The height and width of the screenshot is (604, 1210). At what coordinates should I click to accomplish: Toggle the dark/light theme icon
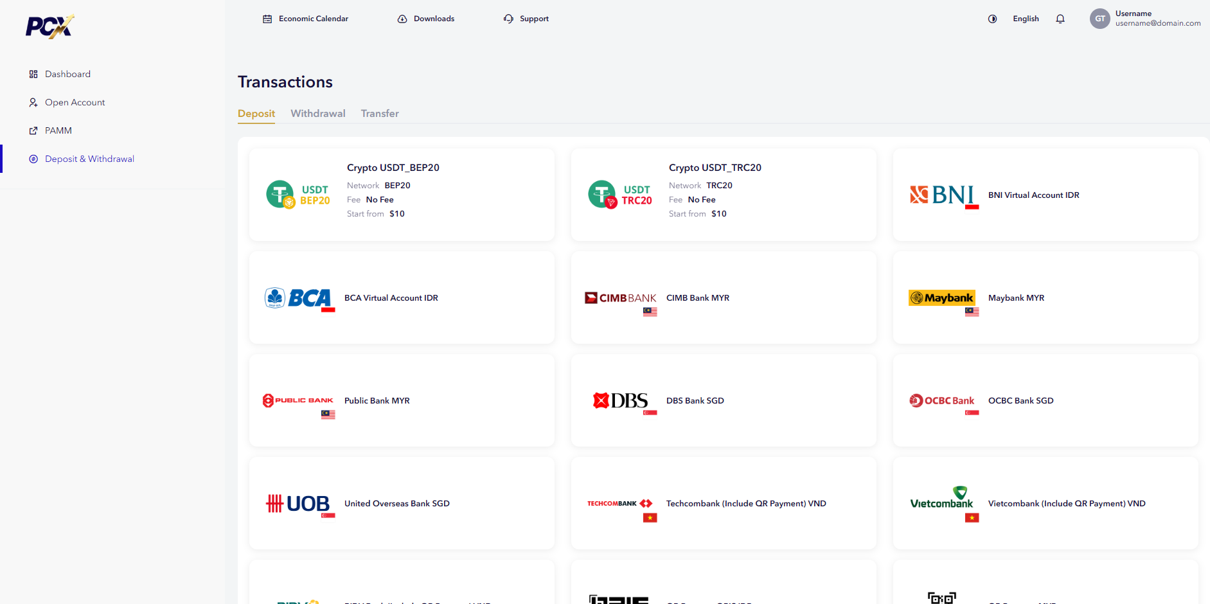pyautogui.click(x=992, y=19)
